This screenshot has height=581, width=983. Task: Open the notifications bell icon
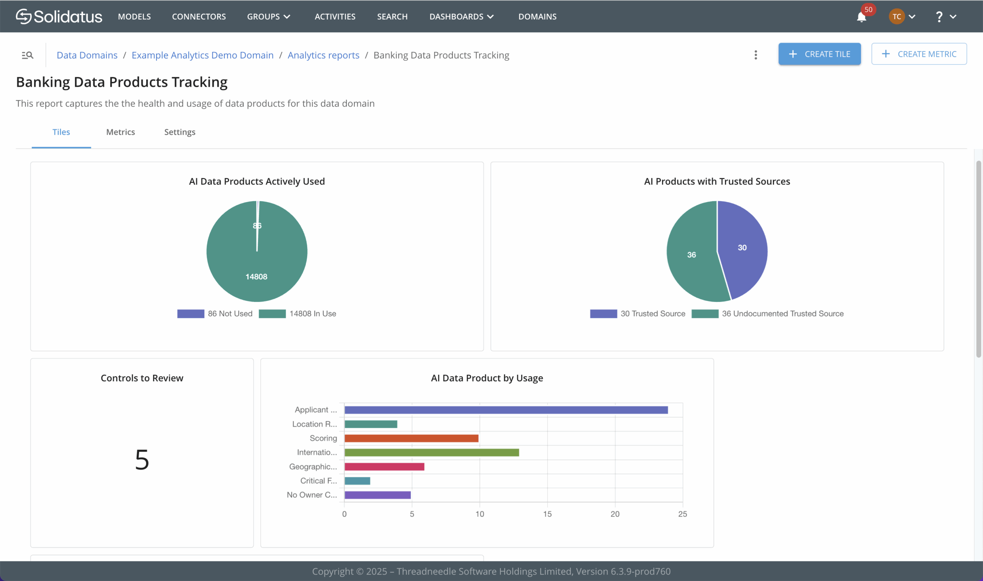click(861, 17)
